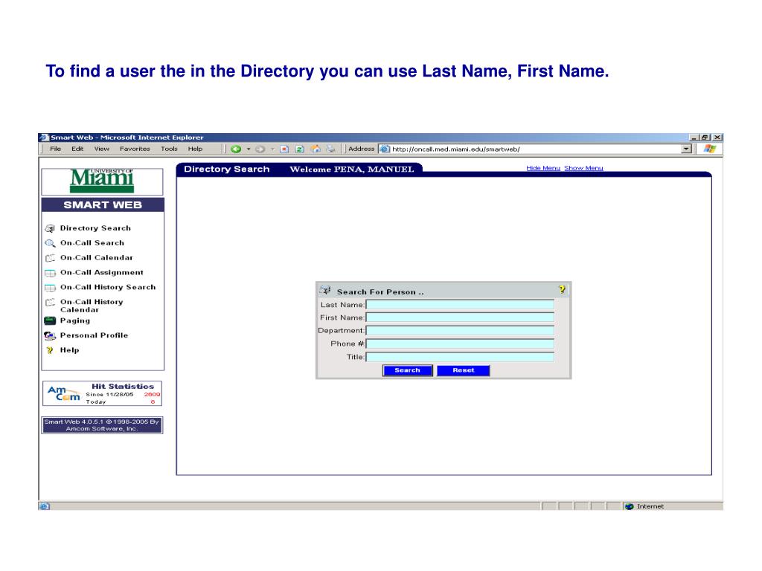Click the blue Reset button
The height and width of the screenshot is (571, 762).
coord(463,370)
